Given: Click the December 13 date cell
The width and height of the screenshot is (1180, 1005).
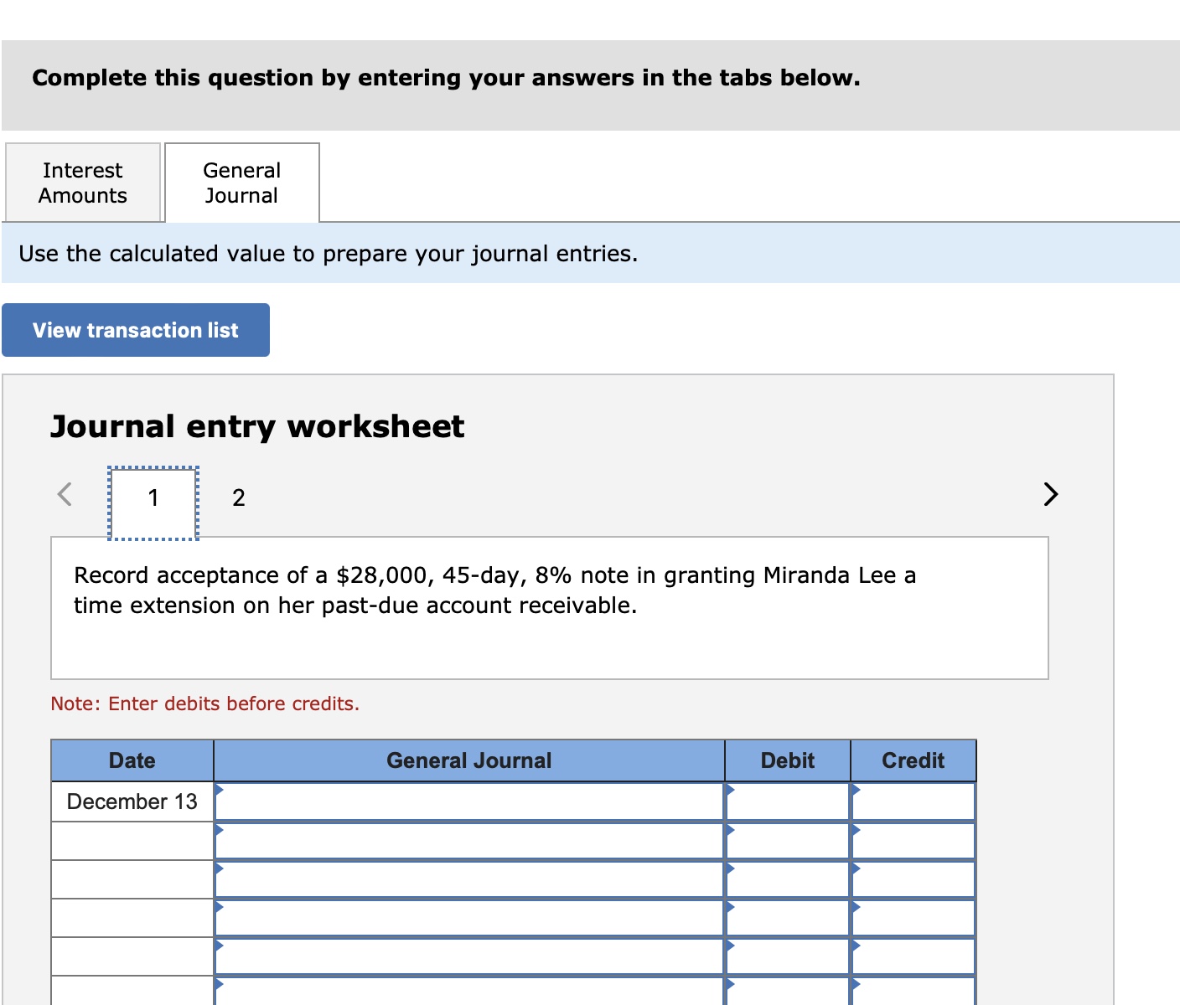Looking at the screenshot, I should [x=132, y=801].
